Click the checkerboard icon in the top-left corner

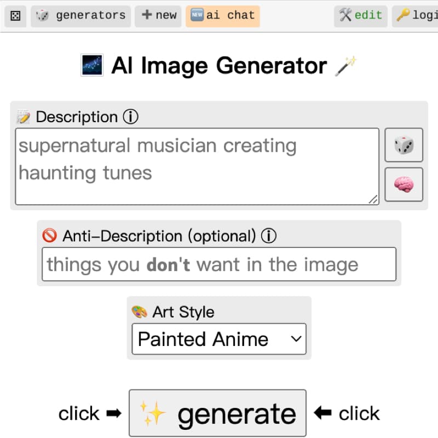[x=15, y=16]
